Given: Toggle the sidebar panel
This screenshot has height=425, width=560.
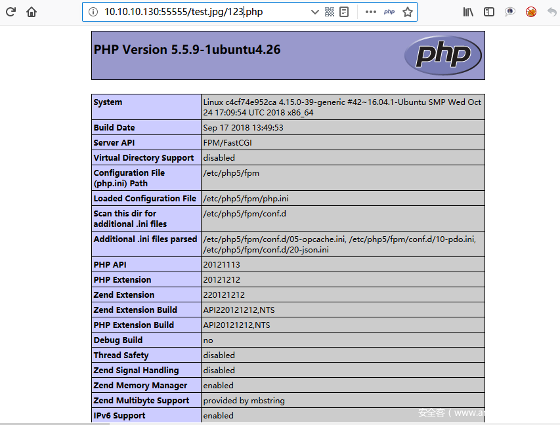Looking at the screenshot, I should 489,12.
